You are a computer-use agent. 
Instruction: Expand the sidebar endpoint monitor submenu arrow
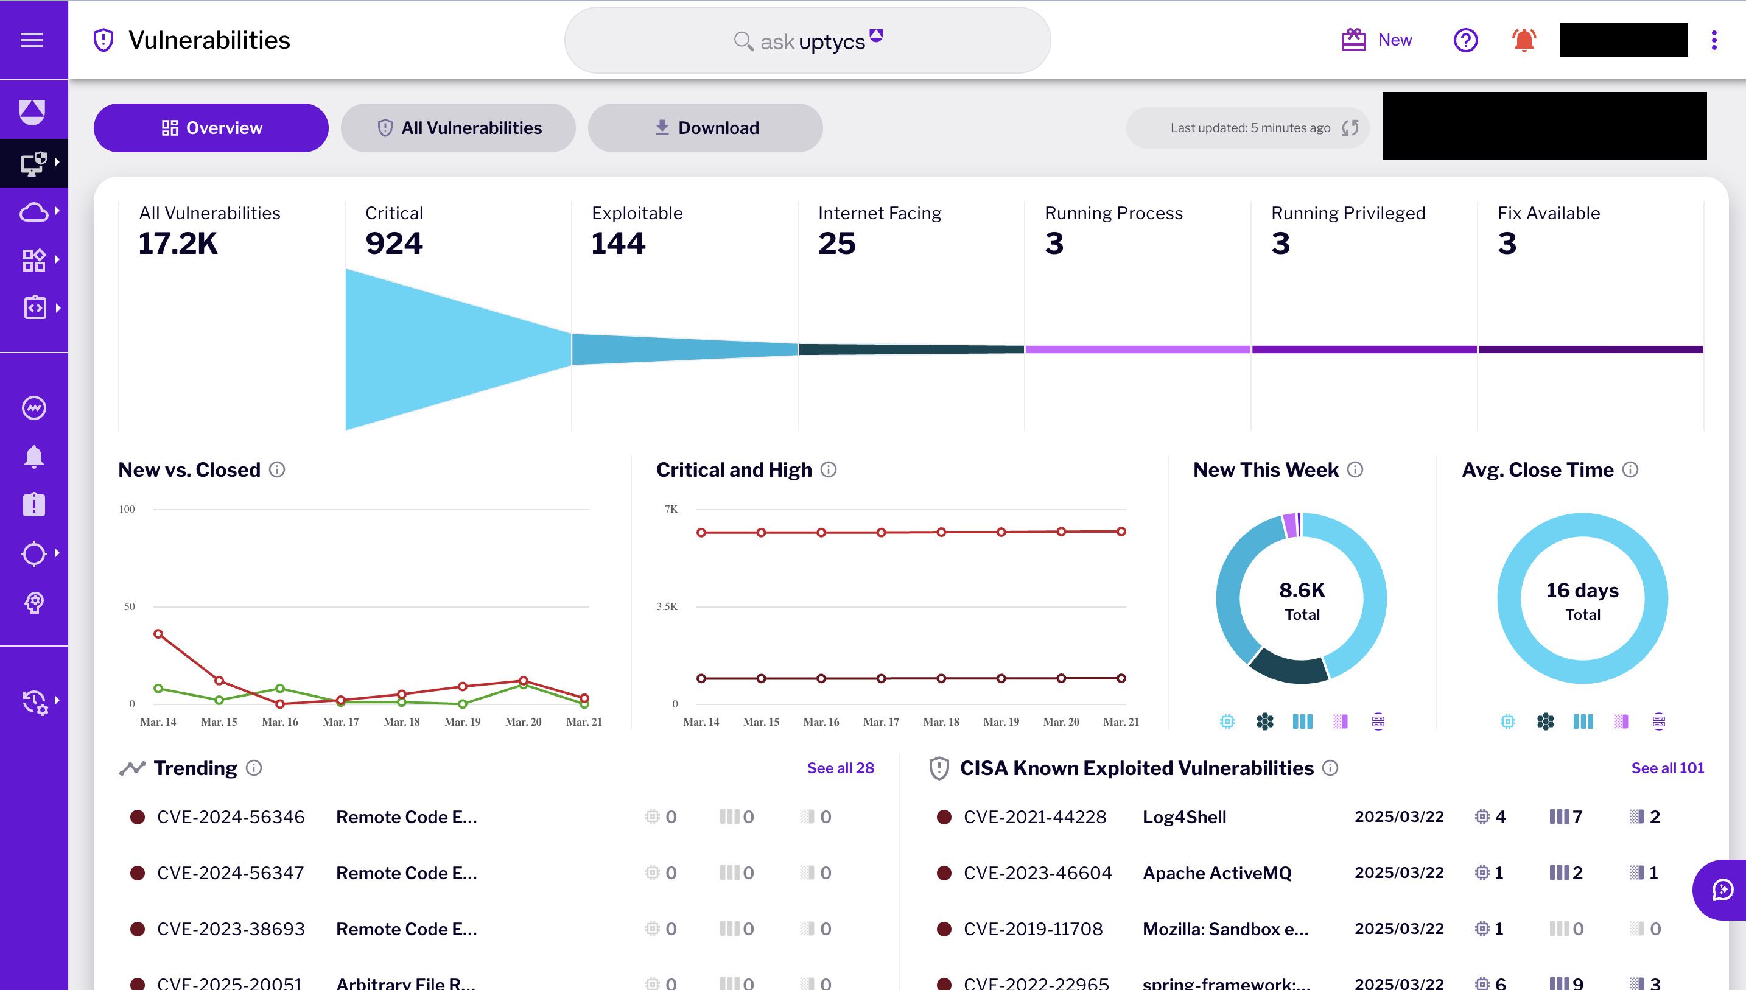click(57, 162)
